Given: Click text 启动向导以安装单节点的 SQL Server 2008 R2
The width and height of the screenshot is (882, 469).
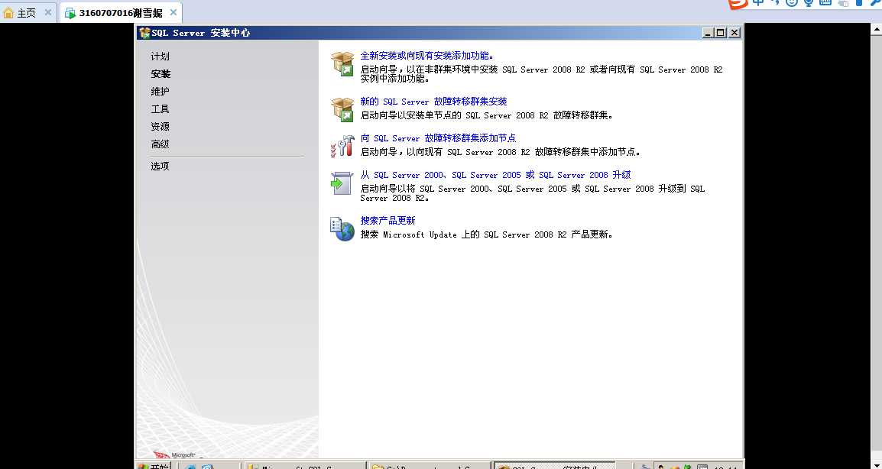Looking at the screenshot, I should click(487, 116).
